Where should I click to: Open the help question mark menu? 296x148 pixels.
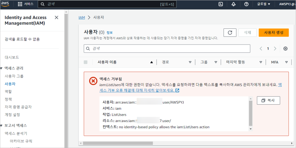click(x=246, y=4)
